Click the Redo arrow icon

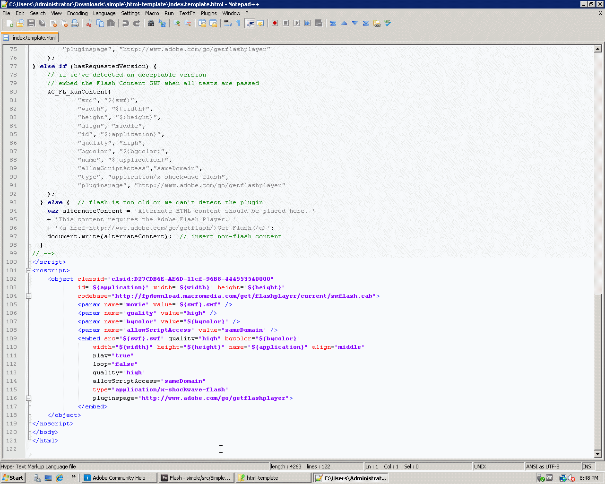[137, 23]
